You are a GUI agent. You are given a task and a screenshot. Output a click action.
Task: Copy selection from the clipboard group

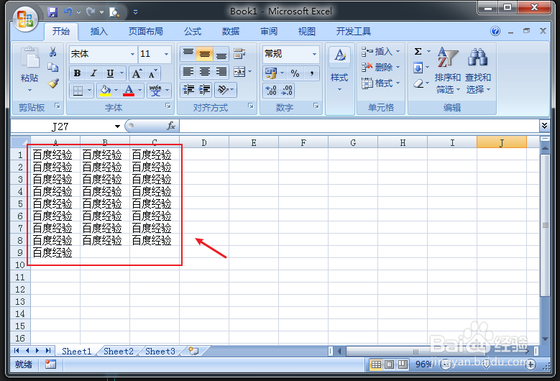(53, 68)
